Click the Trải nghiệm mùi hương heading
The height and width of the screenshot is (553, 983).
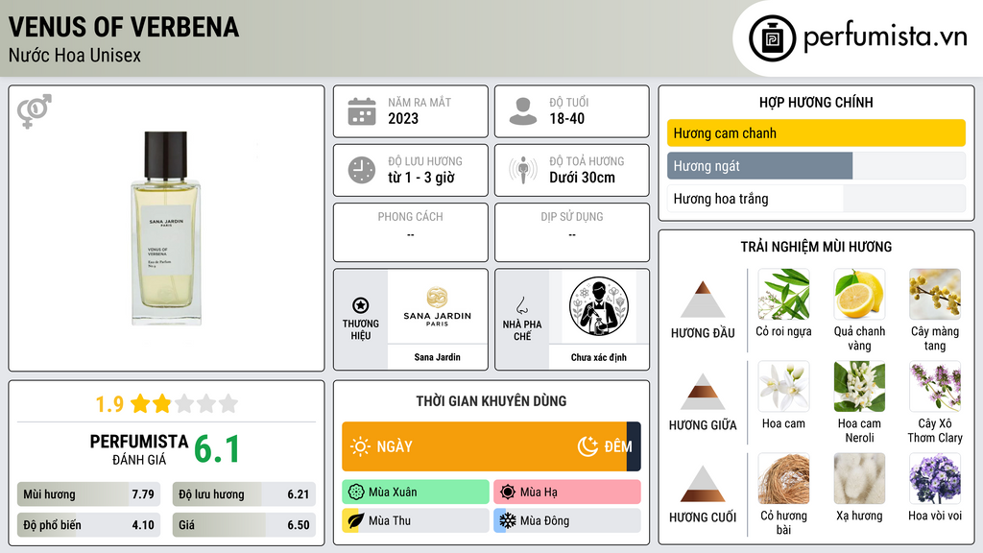coord(816,247)
